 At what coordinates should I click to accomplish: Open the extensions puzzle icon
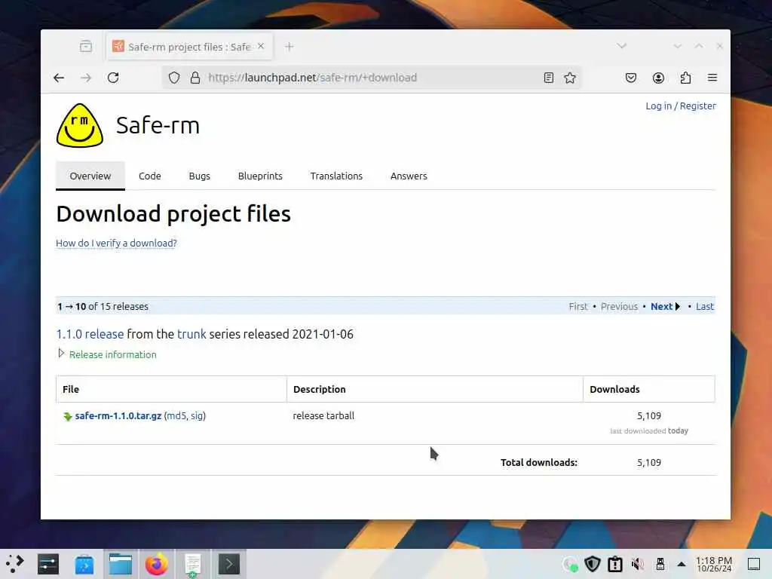click(x=685, y=78)
